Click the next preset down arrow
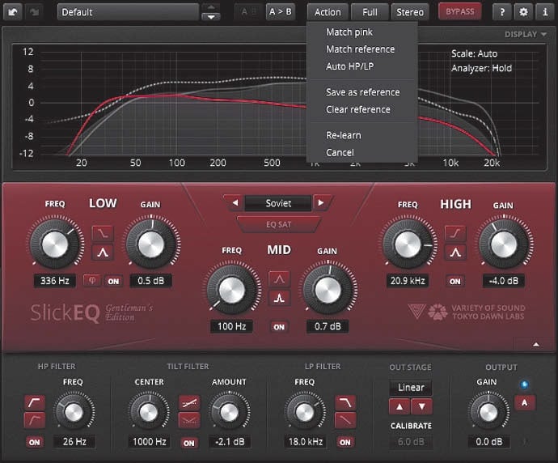 tap(211, 17)
